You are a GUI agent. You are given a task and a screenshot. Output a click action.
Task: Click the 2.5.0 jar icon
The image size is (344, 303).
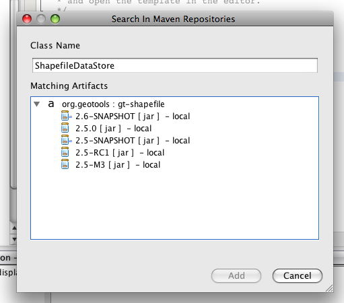(65, 128)
